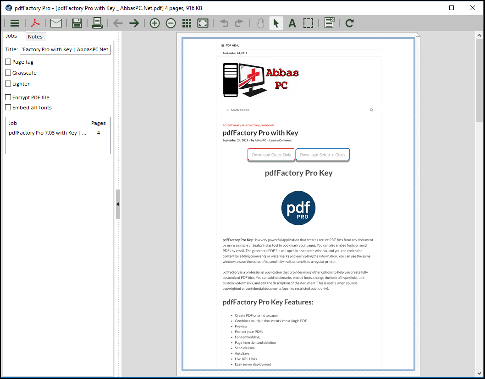The width and height of the screenshot is (485, 379).
Task: Click the Download Crack Only button
Action: [271, 155]
